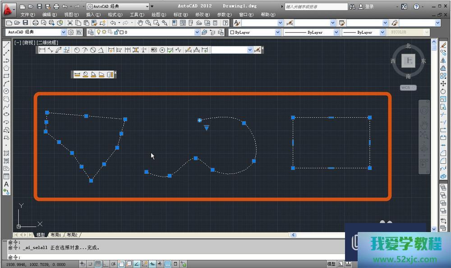Click the Save icon in quick access toolbar
Image resolution: width=451 pixels, height=268 pixels.
click(x=39, y=7)
